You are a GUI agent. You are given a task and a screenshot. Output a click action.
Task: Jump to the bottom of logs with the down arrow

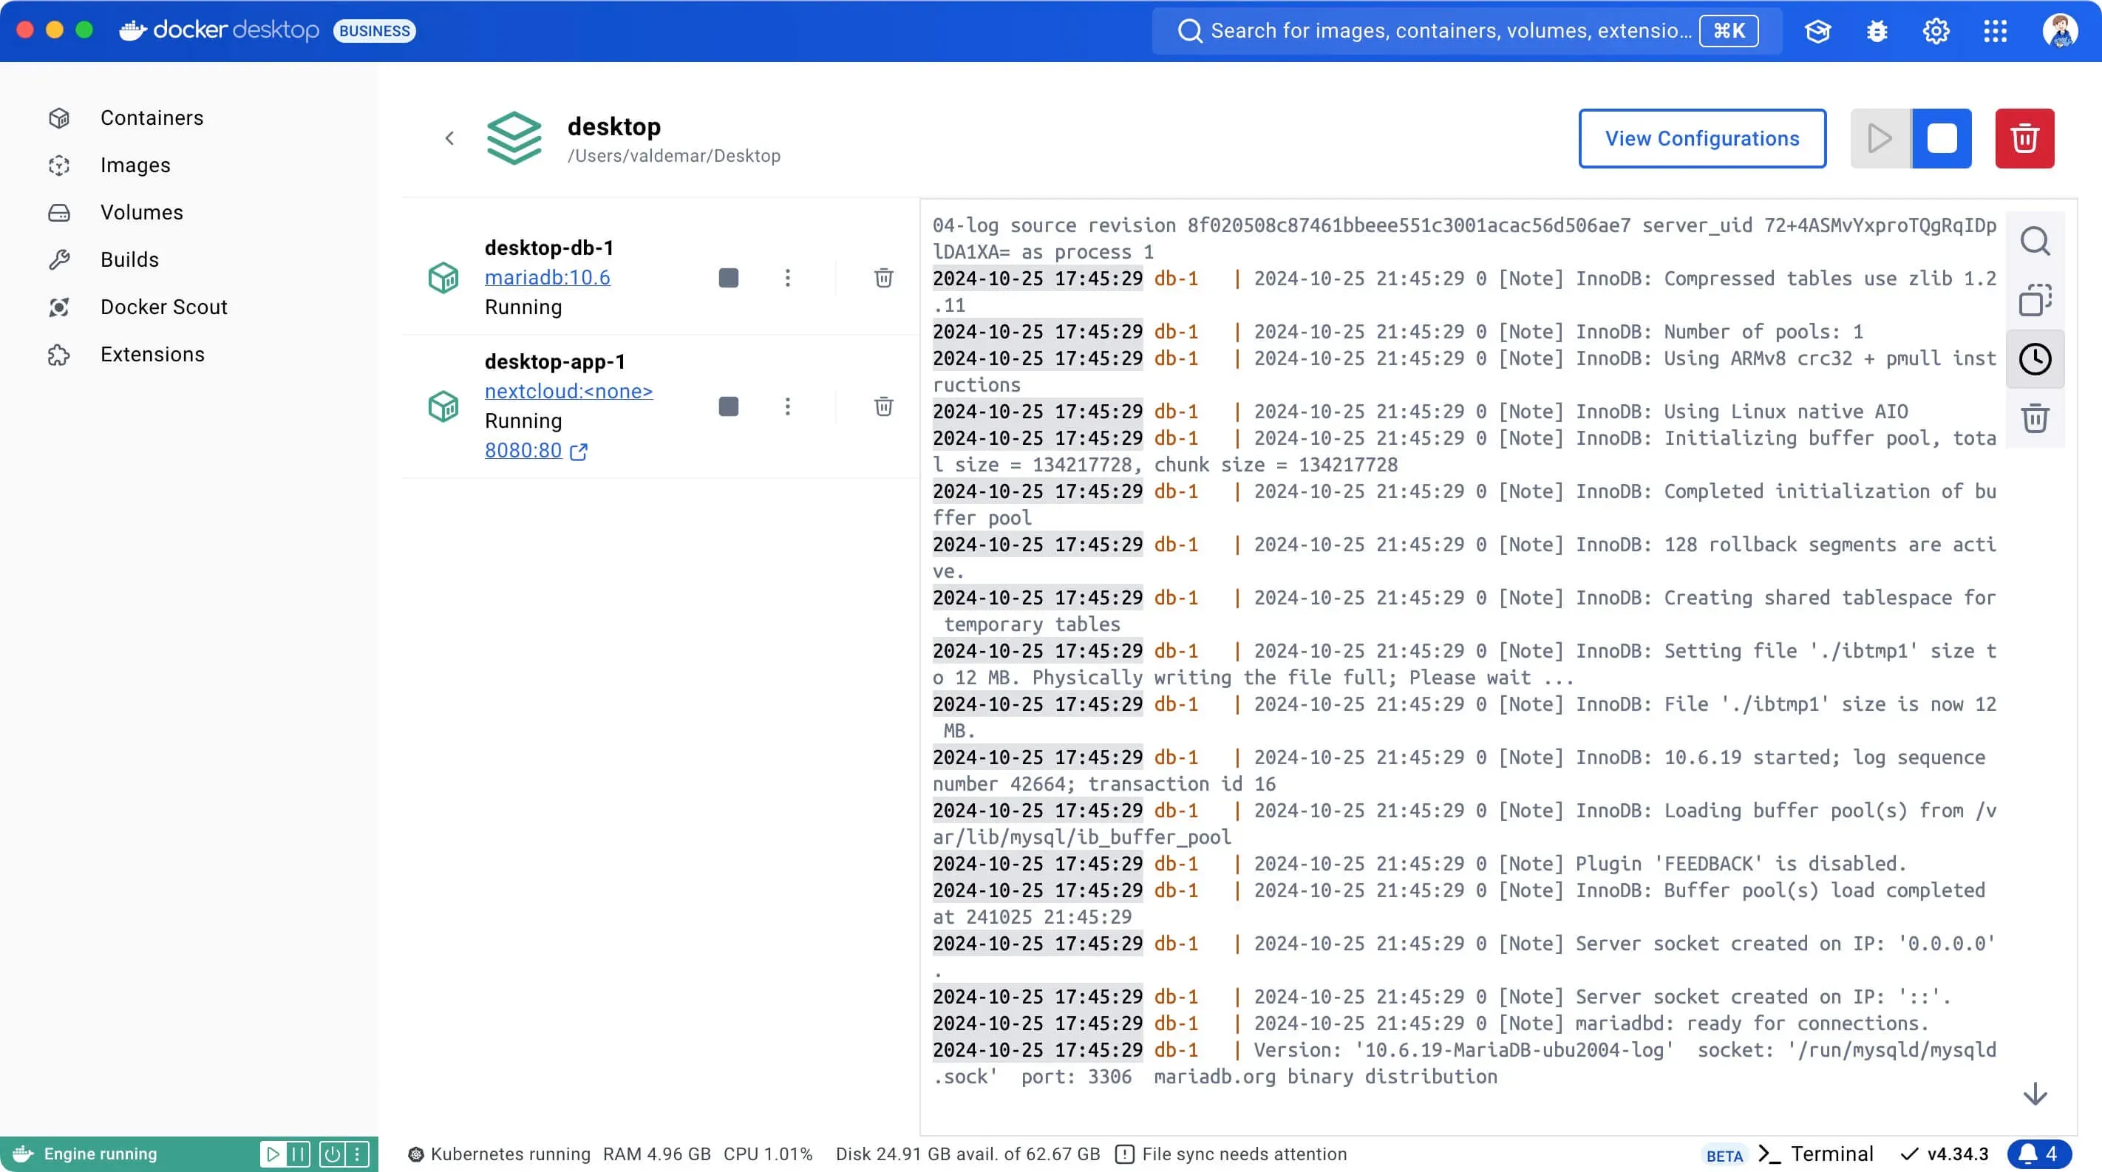[x=2035, y=1094]
